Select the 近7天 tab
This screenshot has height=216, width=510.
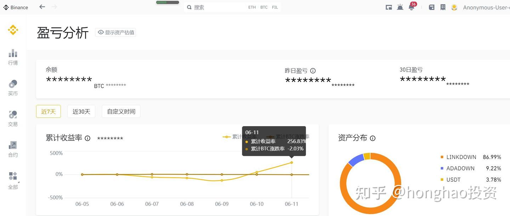tap(49, 111)
